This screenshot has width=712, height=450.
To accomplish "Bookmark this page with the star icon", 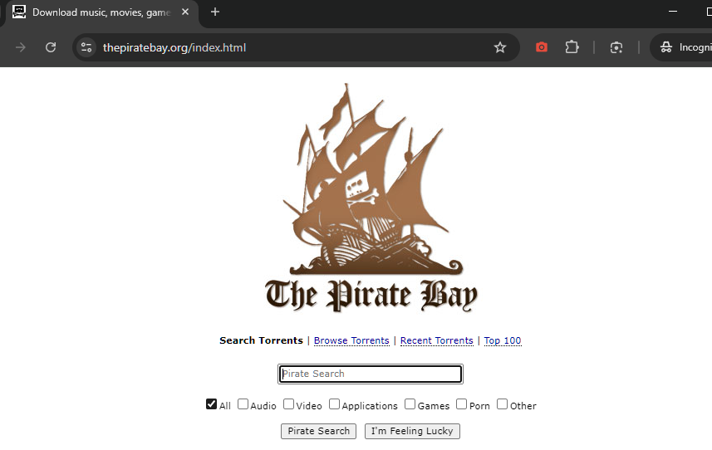I will coord(500,47).
